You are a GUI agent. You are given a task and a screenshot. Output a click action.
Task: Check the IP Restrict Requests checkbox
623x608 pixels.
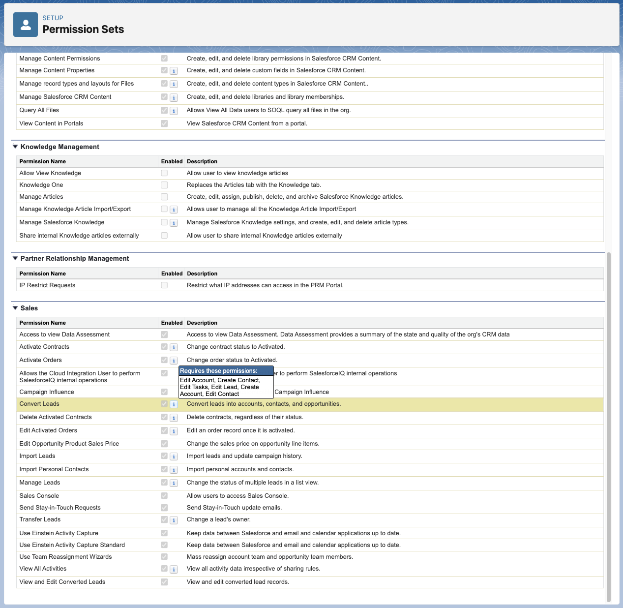tap(164, 285)
